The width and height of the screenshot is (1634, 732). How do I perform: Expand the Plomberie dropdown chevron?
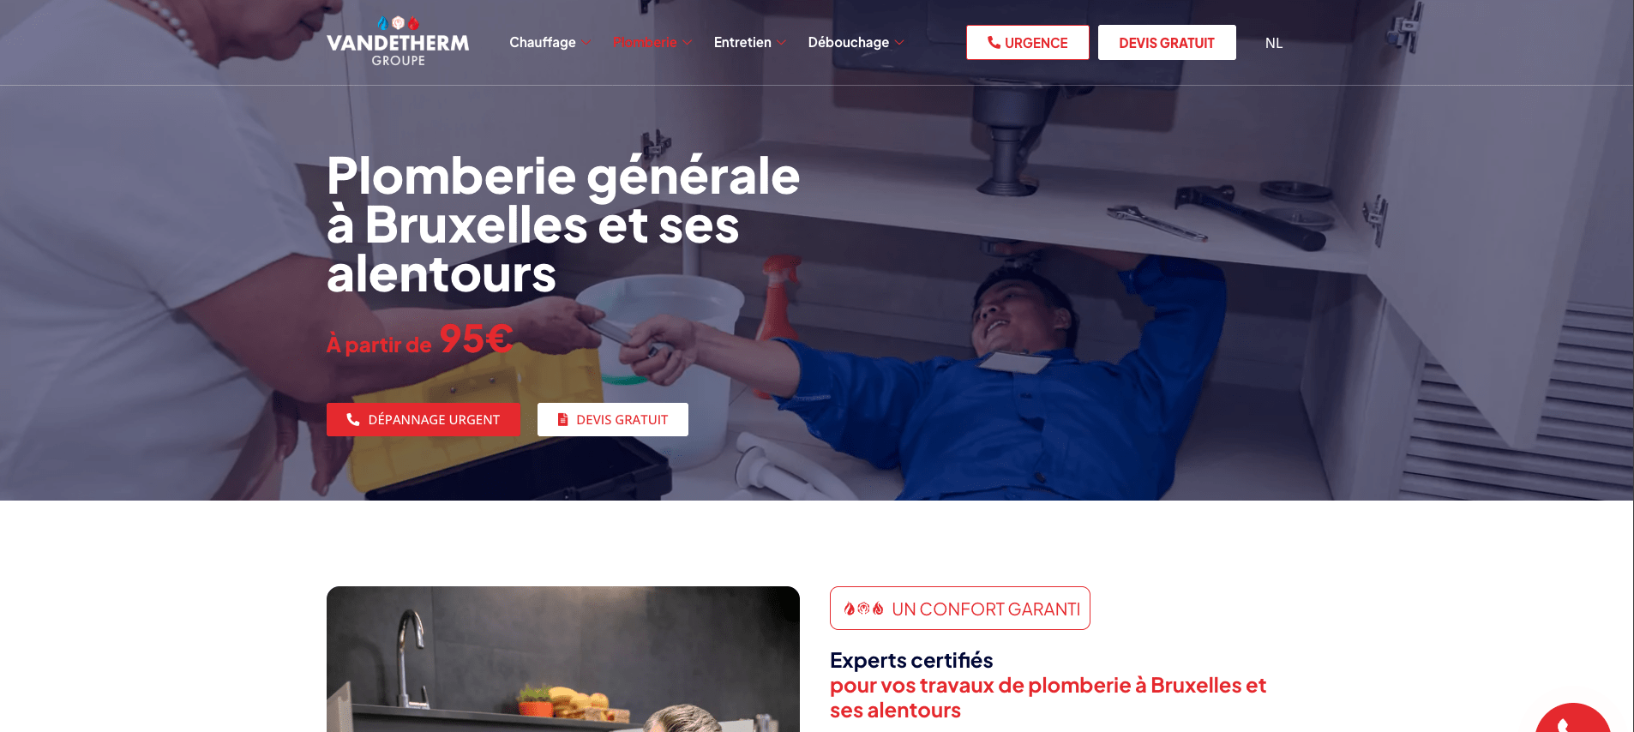688,42
